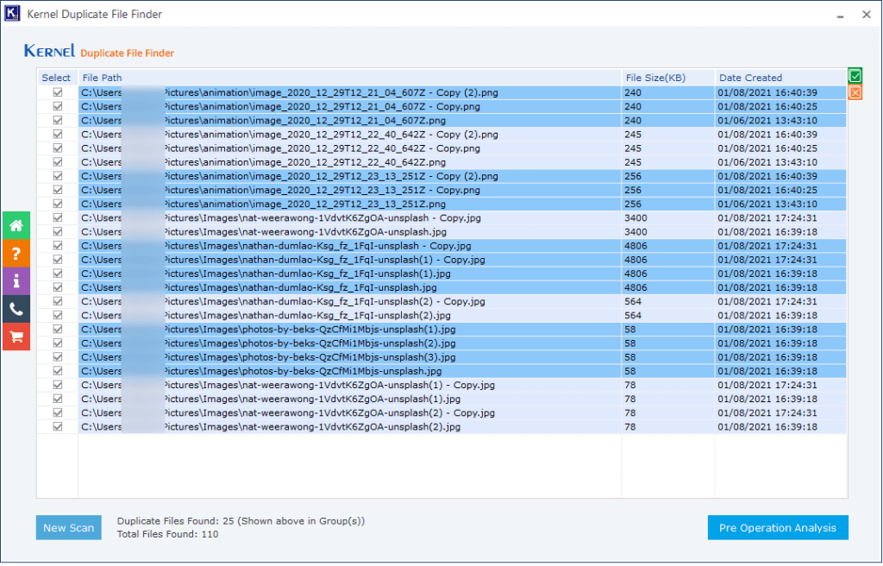The height and width of the screenshot is (566, 883).
Task: Sort by File Size(KB) column header
Action: 667,78
